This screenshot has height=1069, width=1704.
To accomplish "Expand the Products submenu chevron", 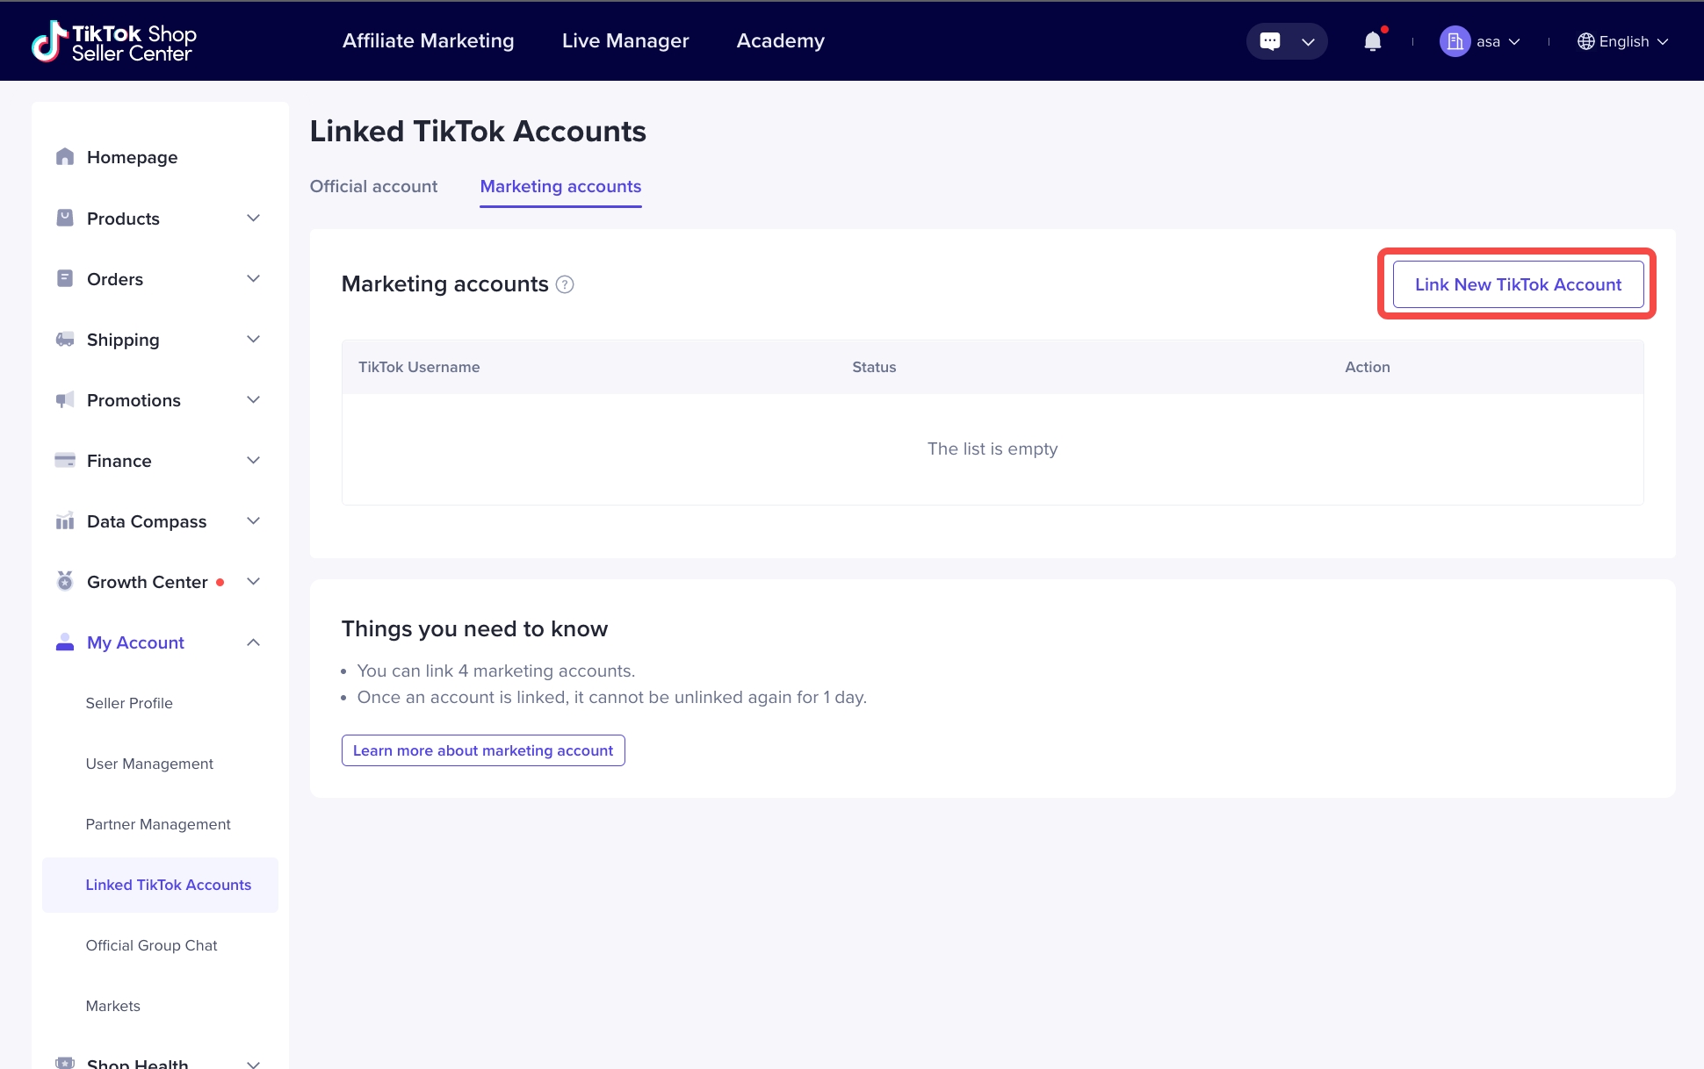I will click(254, 218).
